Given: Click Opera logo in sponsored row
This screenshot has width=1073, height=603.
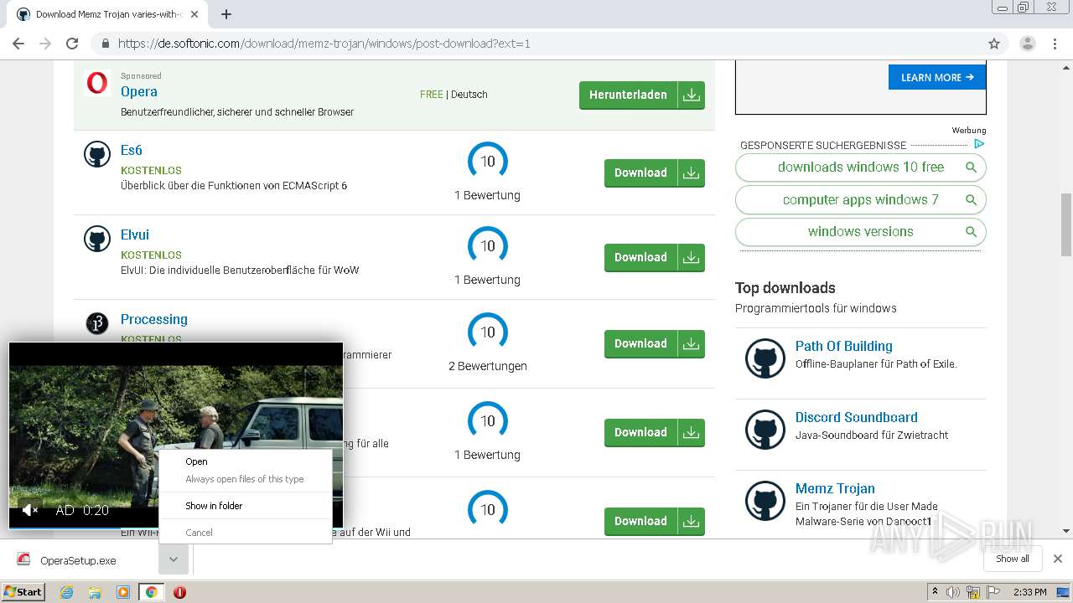Looking at the screenshot, I should pyautogui.click(x=97, y=83).
